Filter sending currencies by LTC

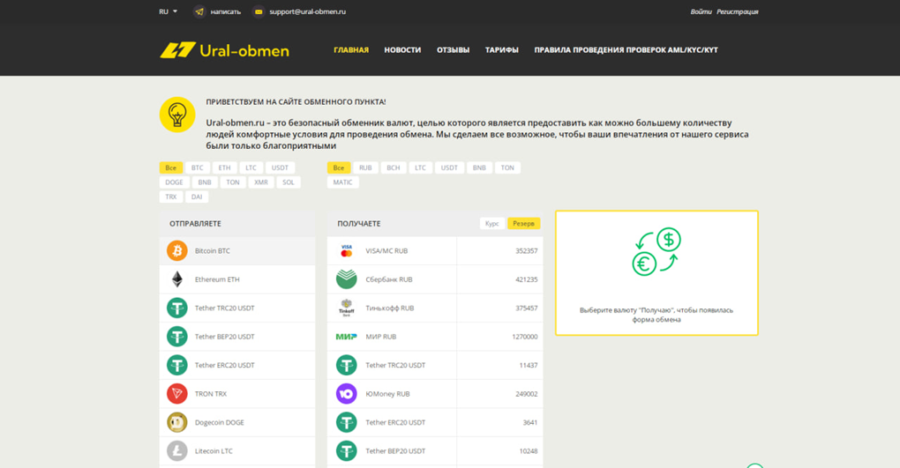[x=251, y=167]
